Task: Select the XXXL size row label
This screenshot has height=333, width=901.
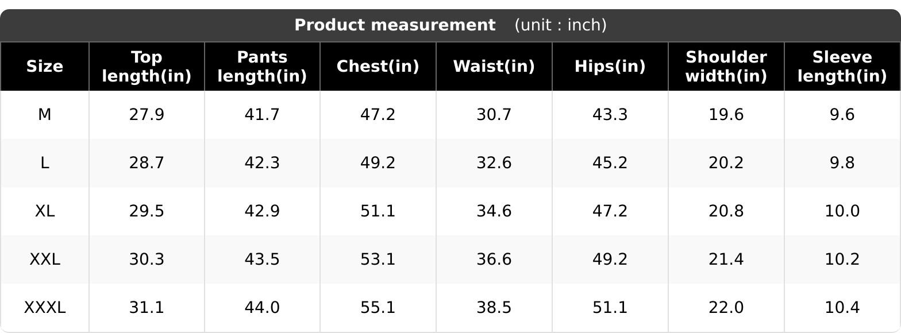Action: click(45, 308)
